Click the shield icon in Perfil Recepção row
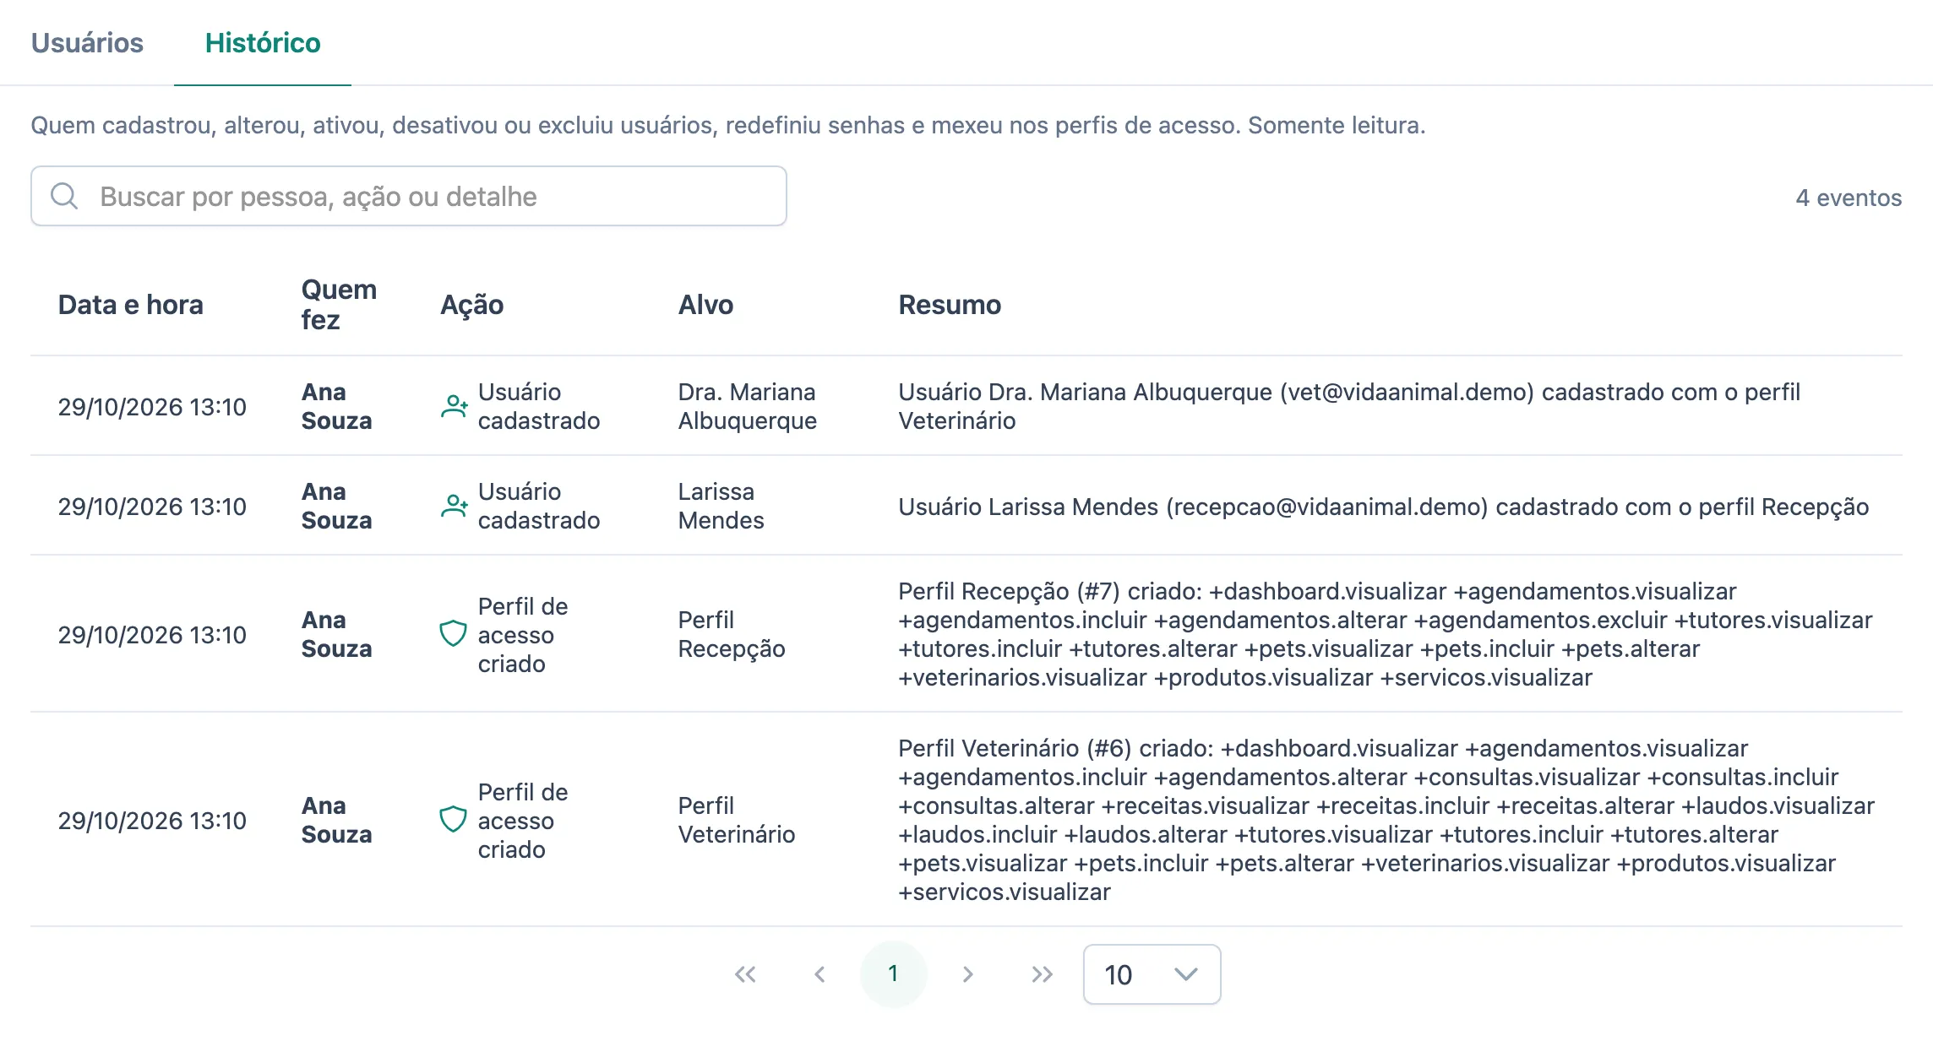 tap(454, 634)
